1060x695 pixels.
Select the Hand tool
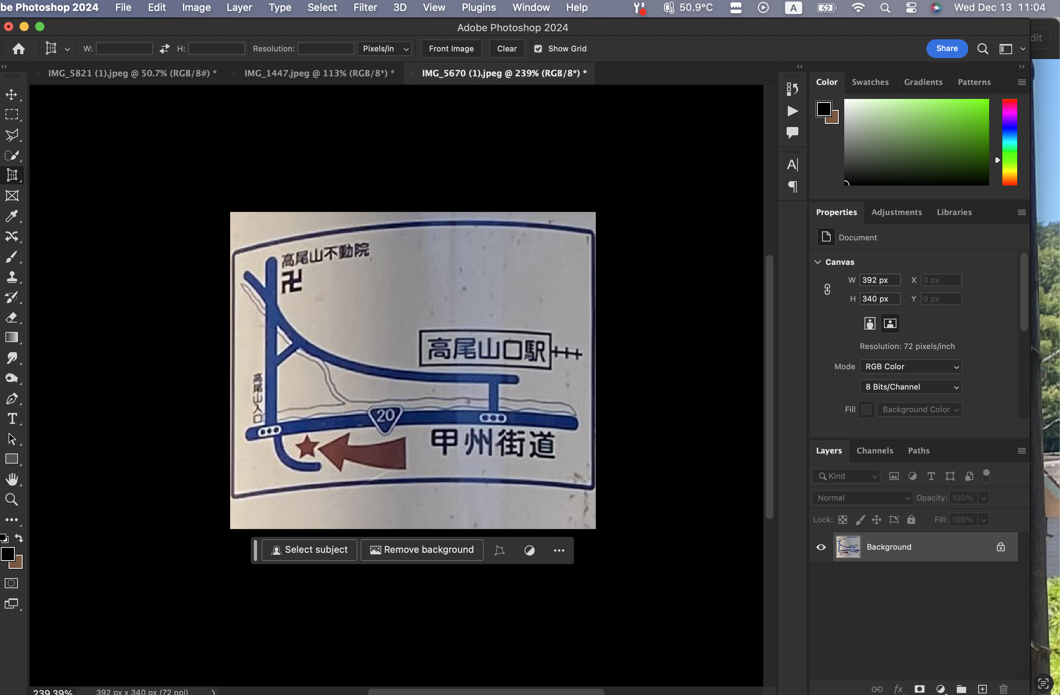pos(12,480)
